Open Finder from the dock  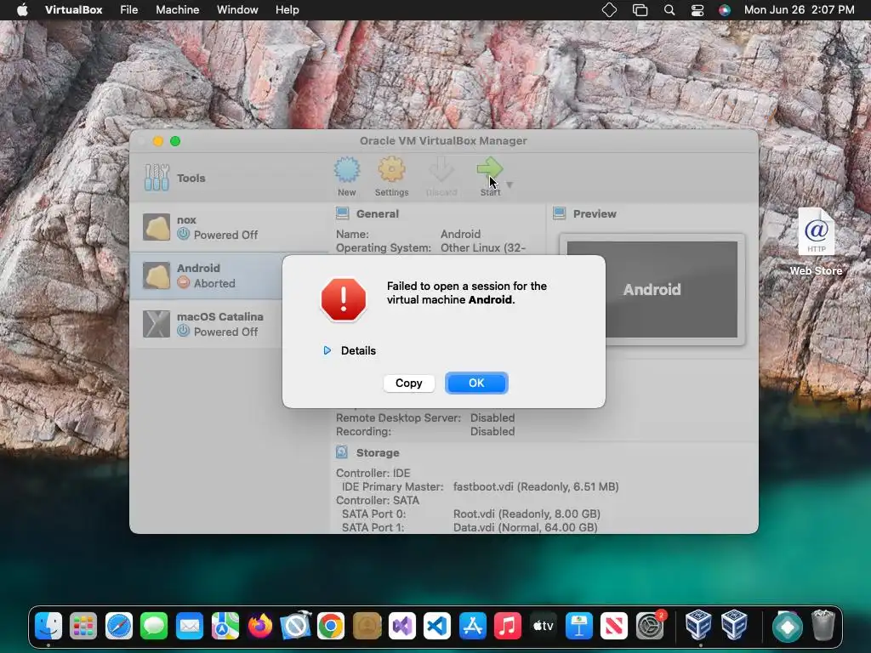pos(48,627)
